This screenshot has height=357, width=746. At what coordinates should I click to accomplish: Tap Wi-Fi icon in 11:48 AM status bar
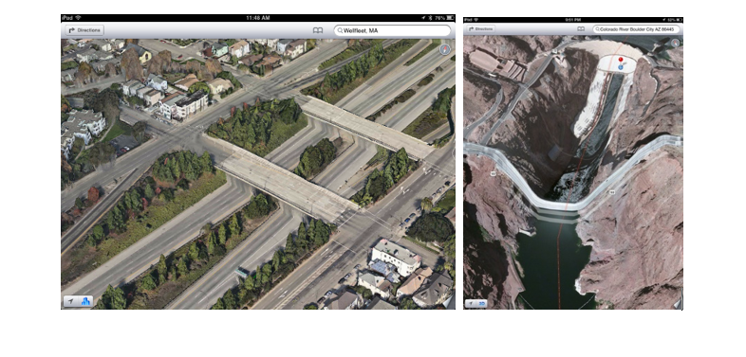coord(78,18)
